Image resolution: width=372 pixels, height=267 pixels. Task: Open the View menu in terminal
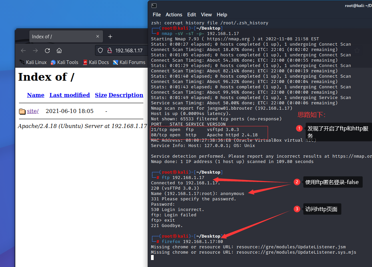(206, 15)
